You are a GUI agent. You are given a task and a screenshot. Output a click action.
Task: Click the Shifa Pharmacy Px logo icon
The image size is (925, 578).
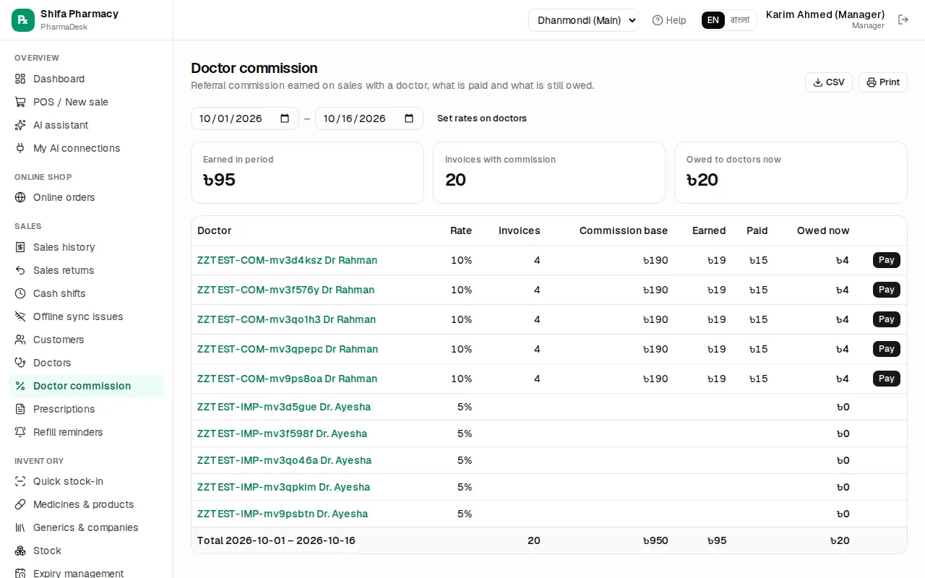(x=23, y=20)
